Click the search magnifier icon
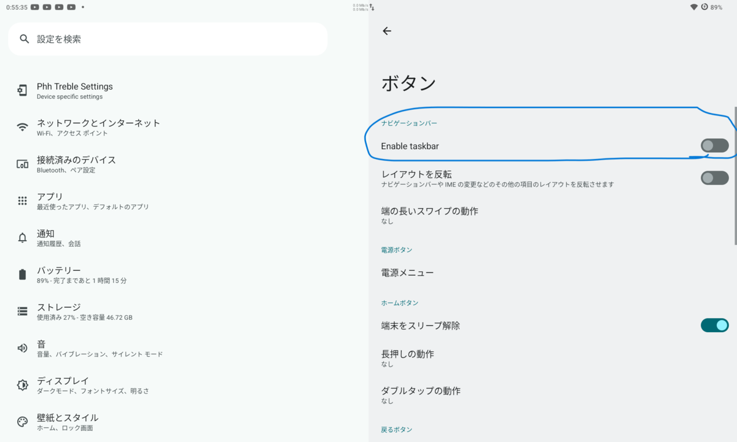The height and width of the screenshot is (442, 737). click(x=25, y=39)
